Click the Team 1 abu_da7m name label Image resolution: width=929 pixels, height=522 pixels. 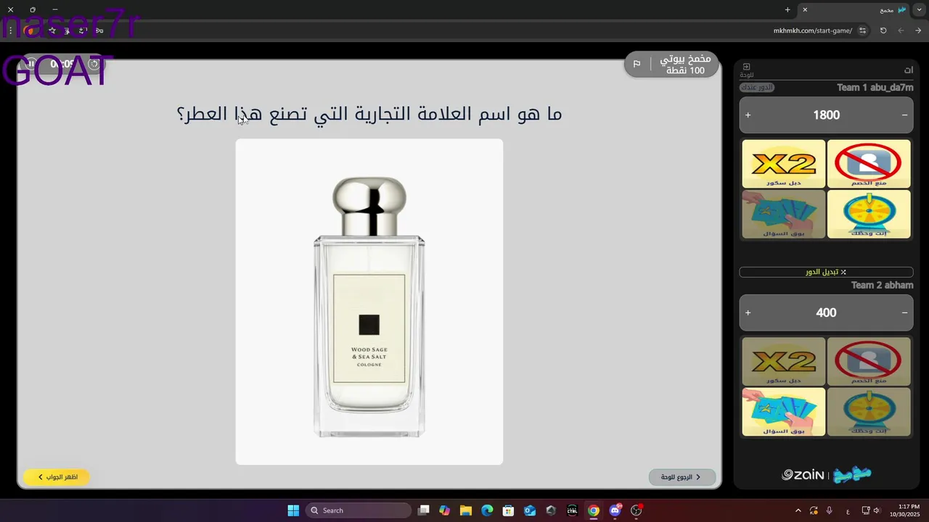(875, 88)
